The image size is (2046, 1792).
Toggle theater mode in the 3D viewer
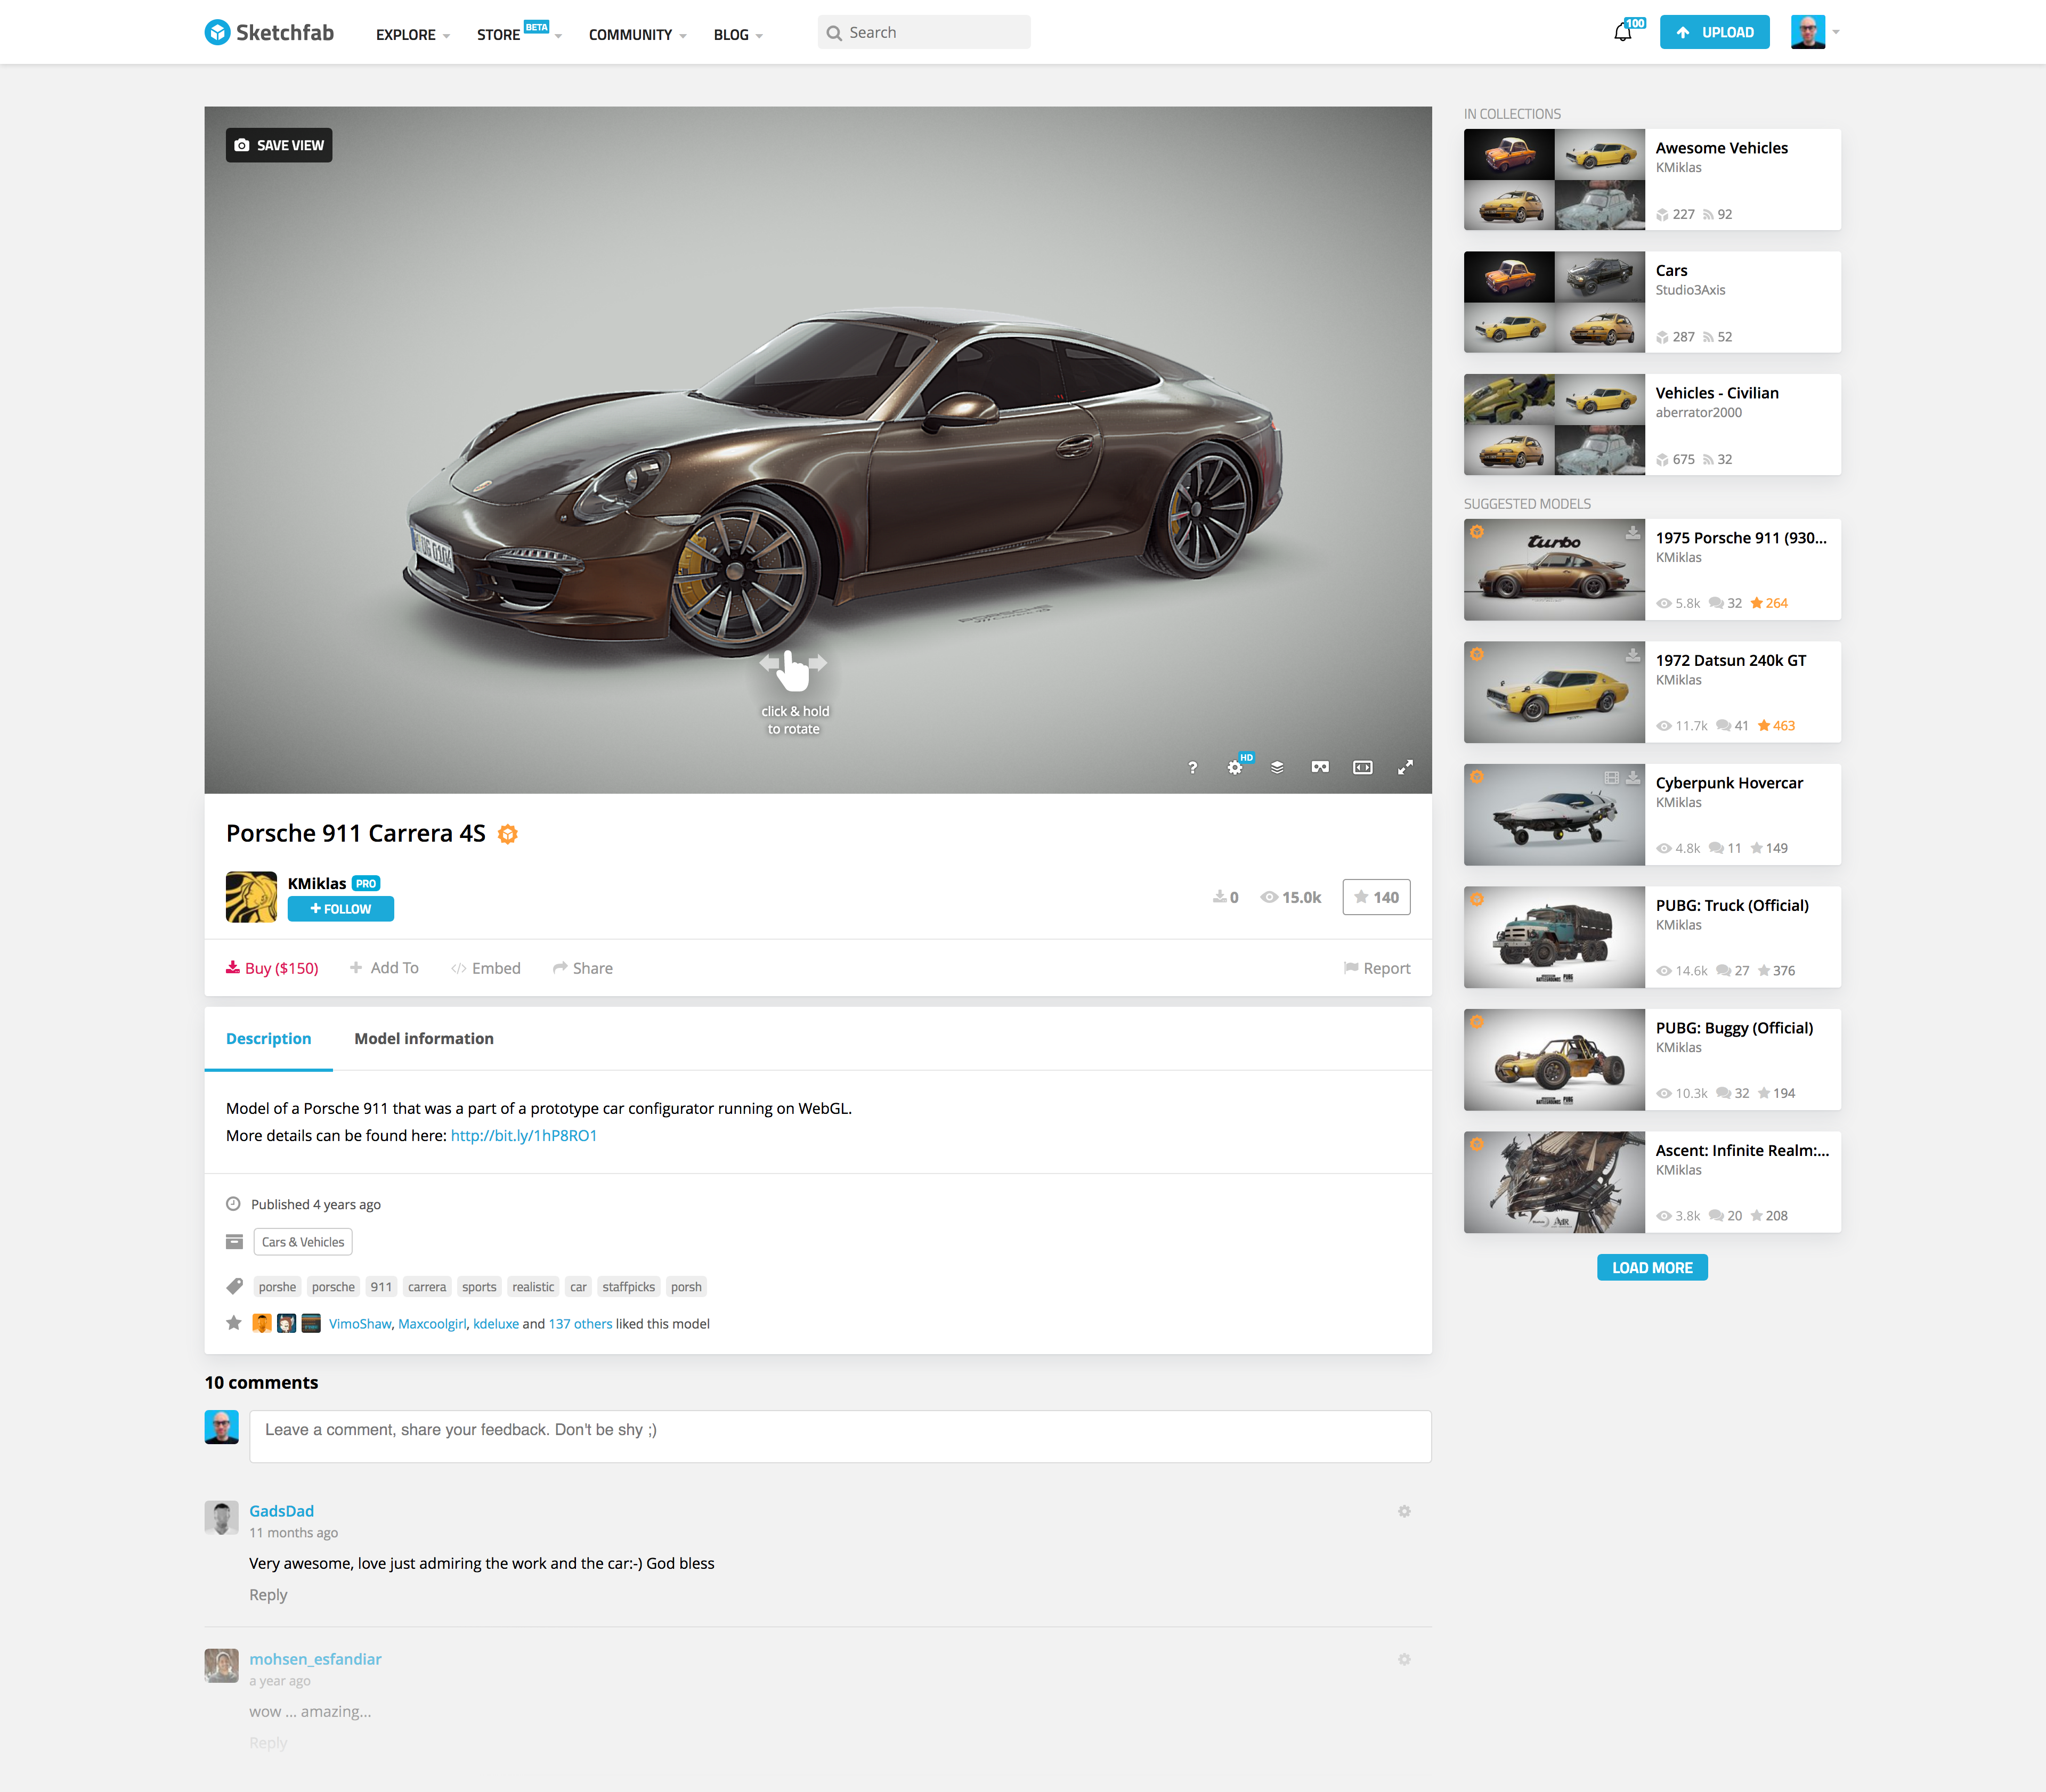[1362, 767]
